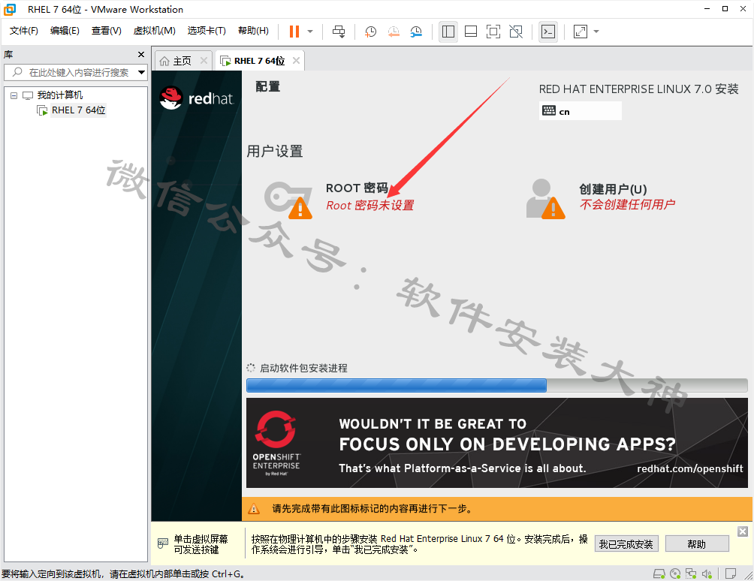Select RHEL 7 64位 in the library tree
Screen dimensions: 754x581
click(x=78, y=110)
